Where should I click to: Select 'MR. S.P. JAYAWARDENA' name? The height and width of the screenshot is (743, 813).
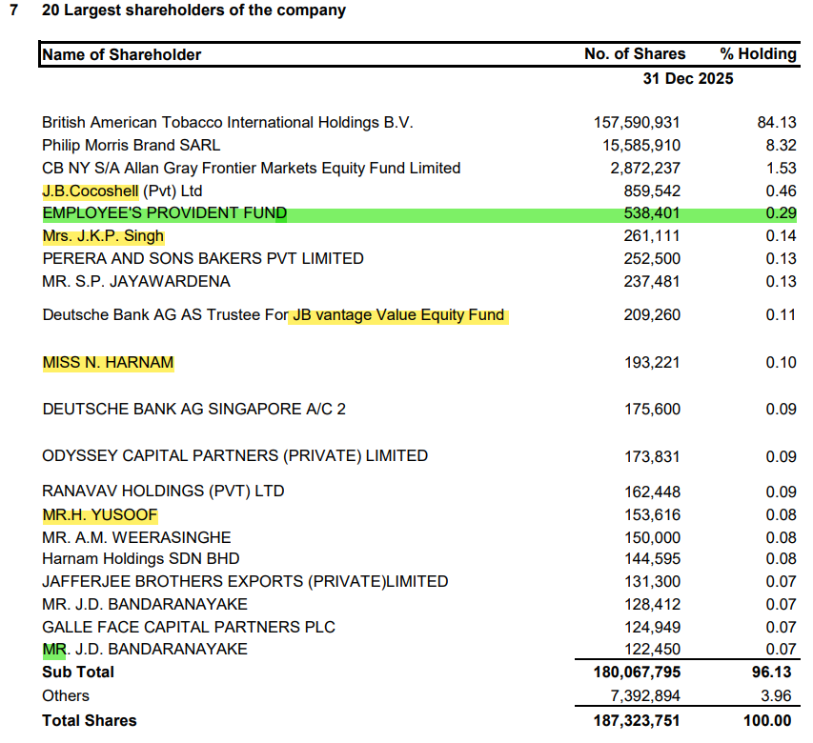pos(136,281)
